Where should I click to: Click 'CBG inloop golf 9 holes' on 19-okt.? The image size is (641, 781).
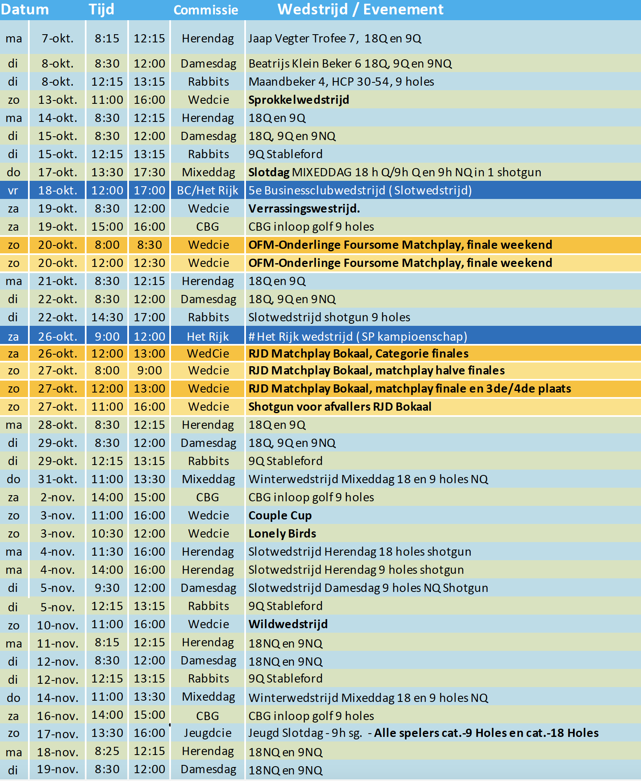tap(311, 227)
